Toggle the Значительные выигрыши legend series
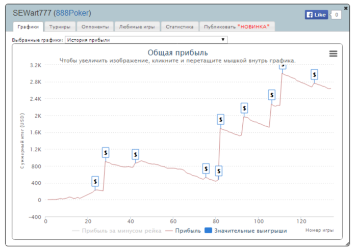Viewport: 357px width, 252px height. click(246, 231)
